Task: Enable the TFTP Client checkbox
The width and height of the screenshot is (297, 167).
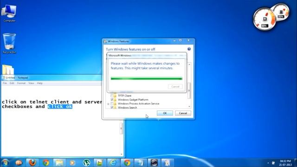Action: click(112, 96)
